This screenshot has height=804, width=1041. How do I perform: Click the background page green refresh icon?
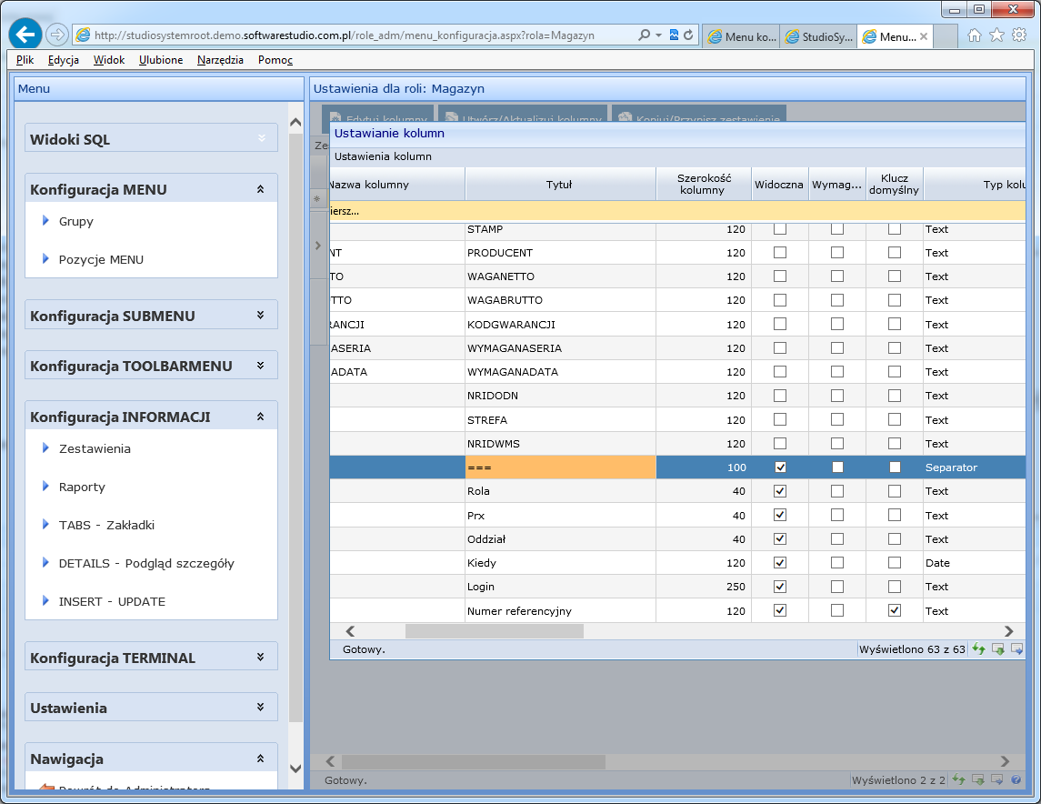pos(958,779)
